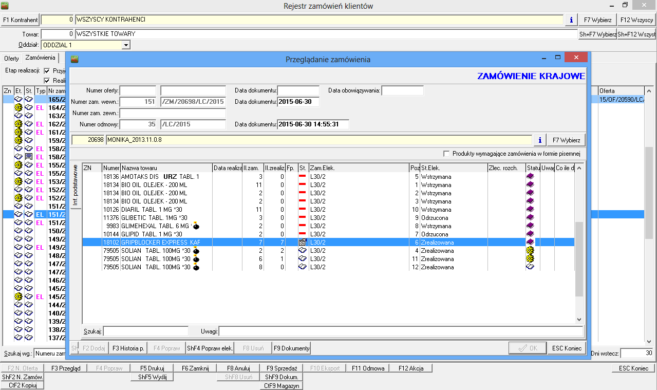Screen dimensions: 657x390
Task: Toggle the first Etap realizacji checkbox
Action: point(47,71)
